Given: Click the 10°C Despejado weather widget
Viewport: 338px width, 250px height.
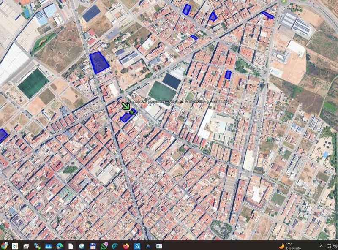Looking at the screenshot, I should pyautogui.click(x=289, y=246).
